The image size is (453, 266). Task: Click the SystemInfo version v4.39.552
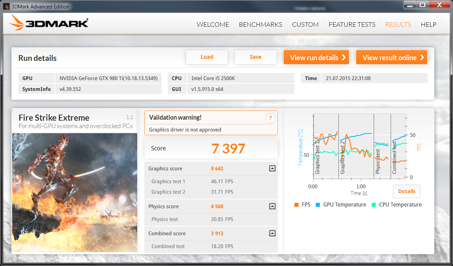[70, 89]
